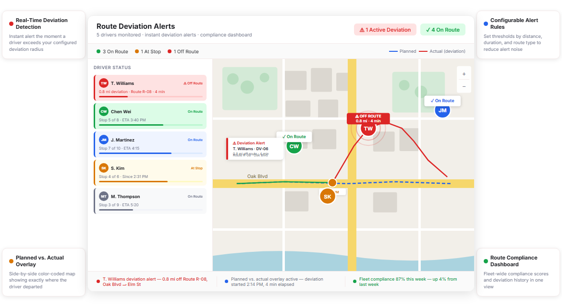Select the T. Williams driver card
562x307 pixels.
[150, 88]
